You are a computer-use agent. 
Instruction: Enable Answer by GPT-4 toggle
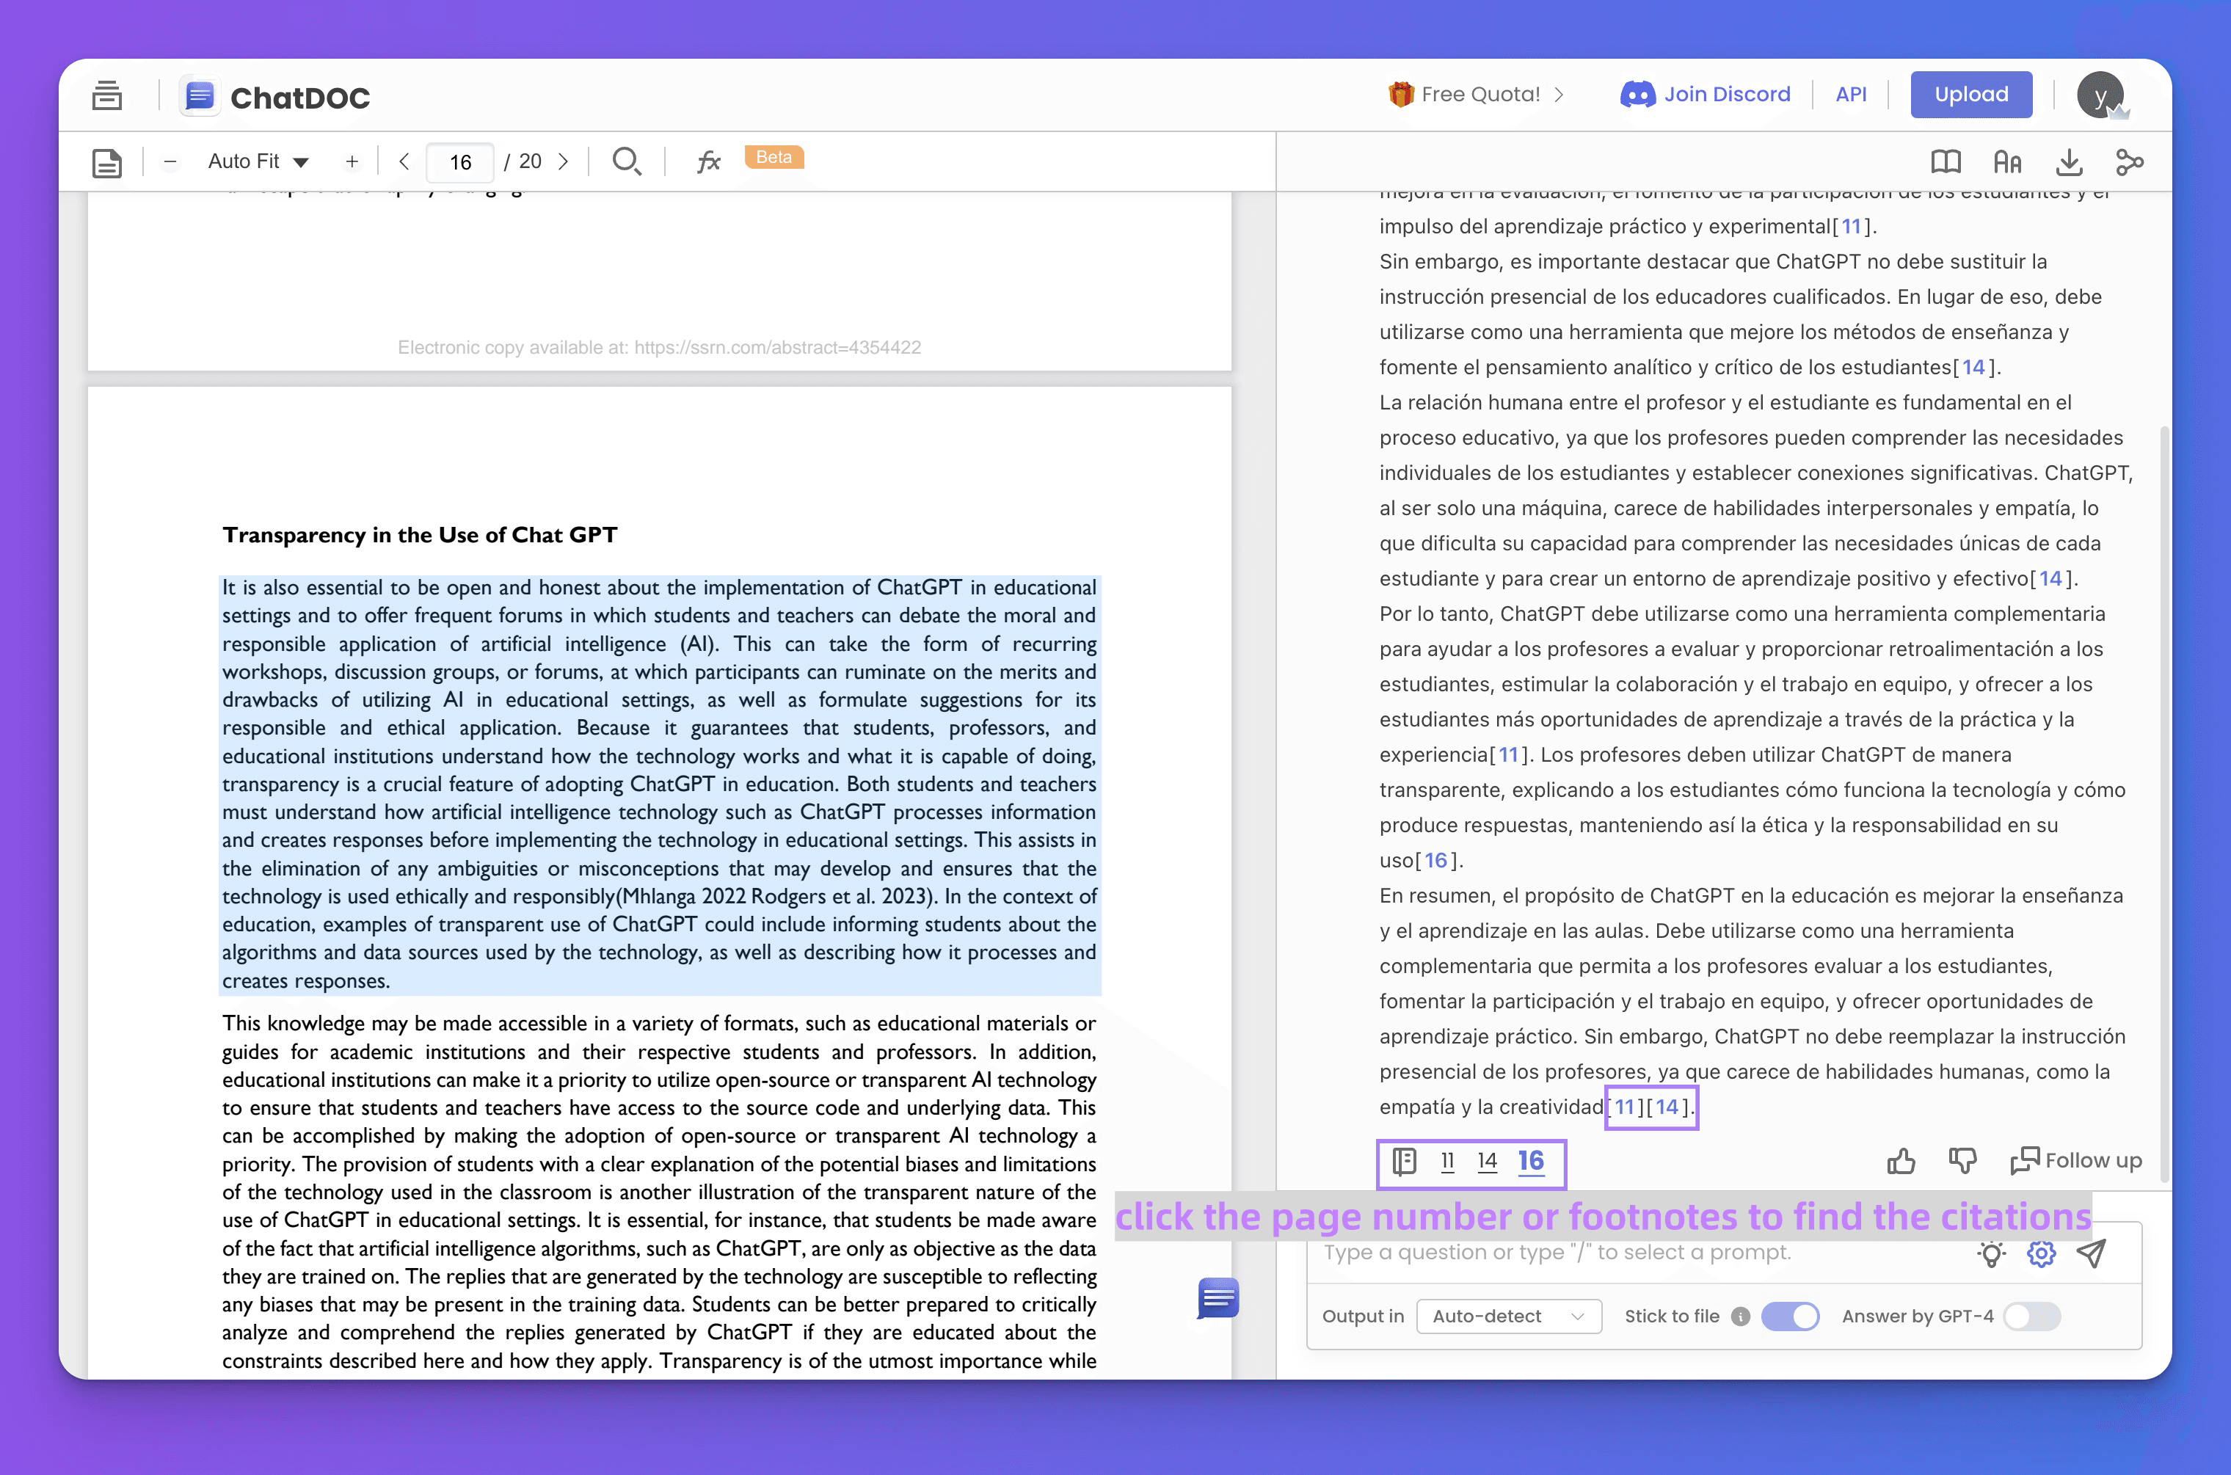click(2031, 1316)
